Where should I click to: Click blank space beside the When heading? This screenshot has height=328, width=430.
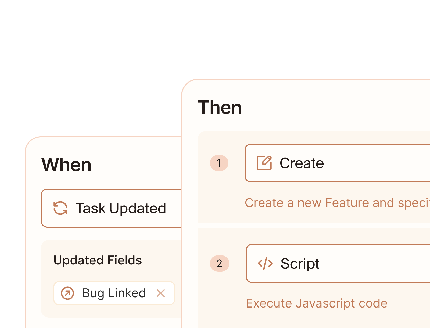[136, 165]
